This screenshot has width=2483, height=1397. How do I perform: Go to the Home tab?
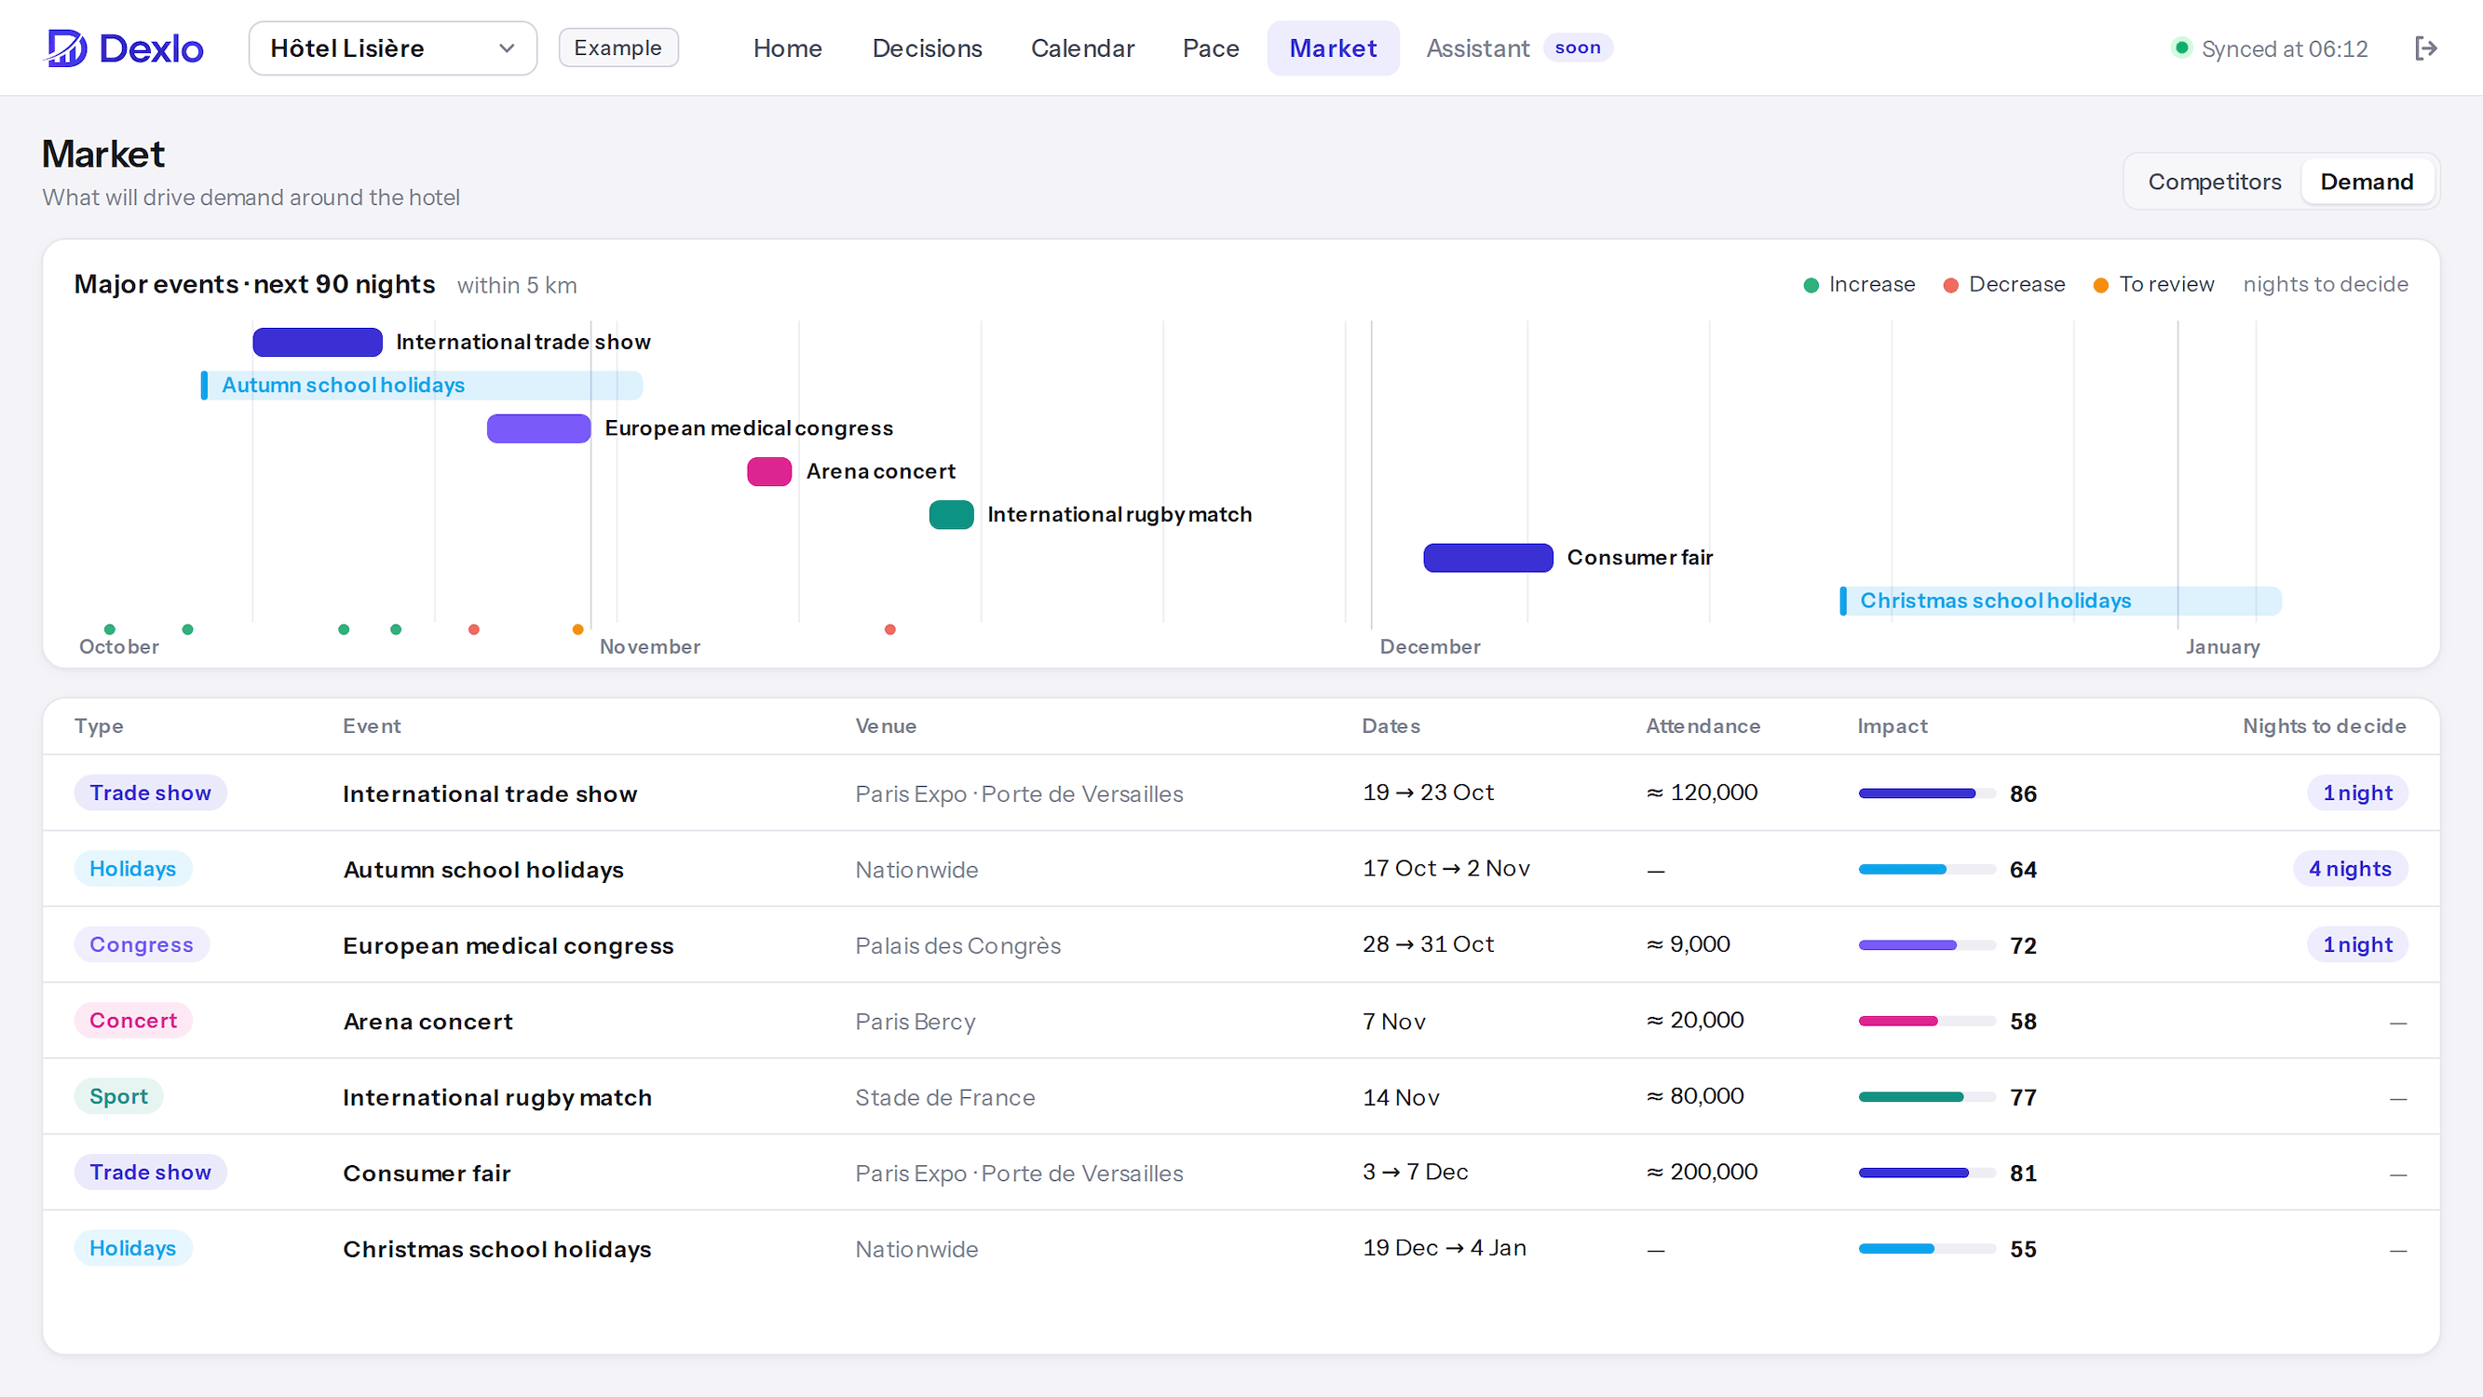(x=788, y=48)
